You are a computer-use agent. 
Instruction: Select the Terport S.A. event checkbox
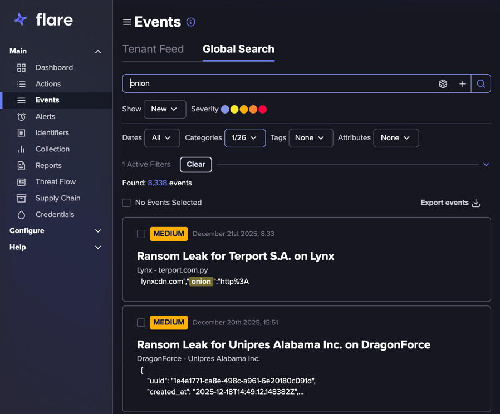(x=141, y=234)
